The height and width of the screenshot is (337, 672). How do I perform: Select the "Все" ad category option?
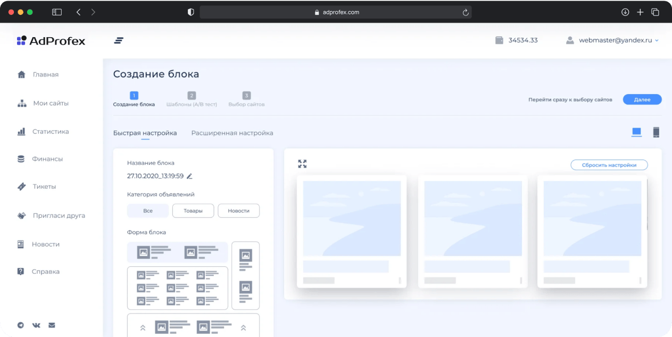click(148, 211)
